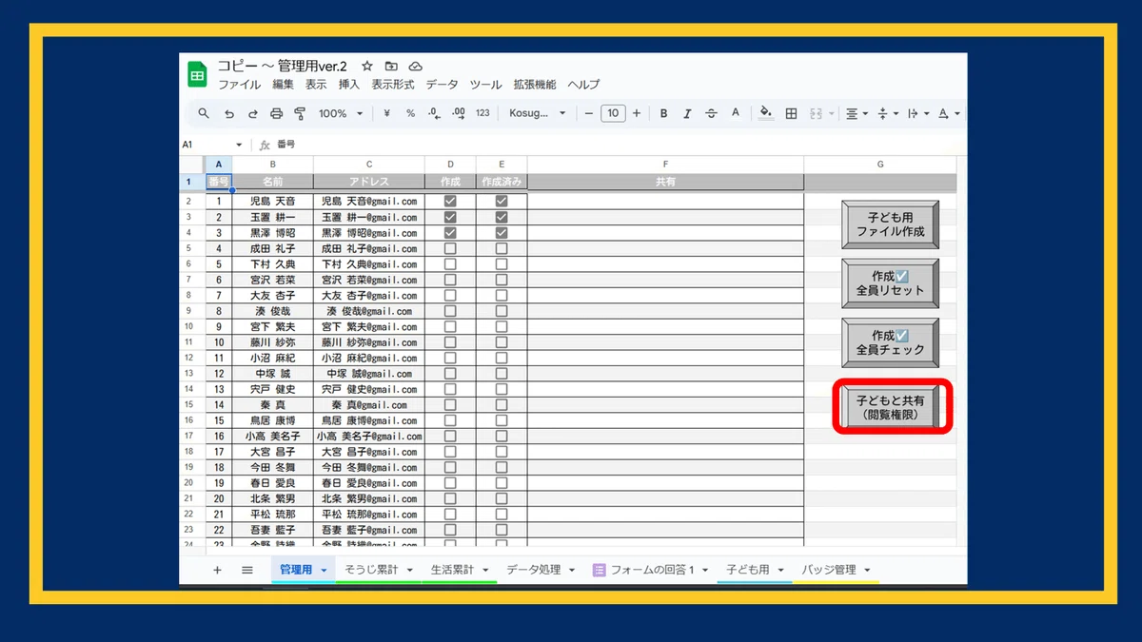Check 作成 checkbox for 成田 礼子

(x=450, y=248)
